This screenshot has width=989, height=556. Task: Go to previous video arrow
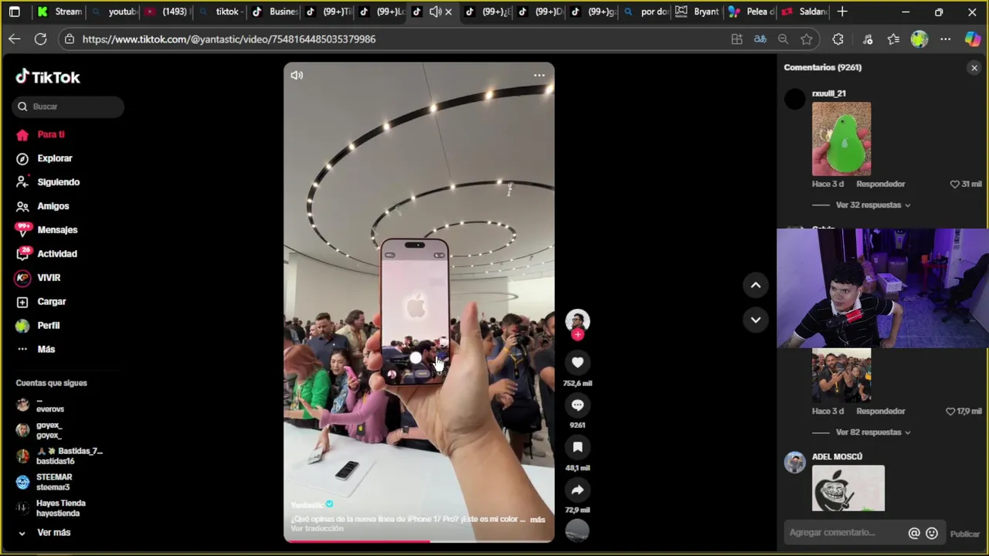tap(756, 285)
